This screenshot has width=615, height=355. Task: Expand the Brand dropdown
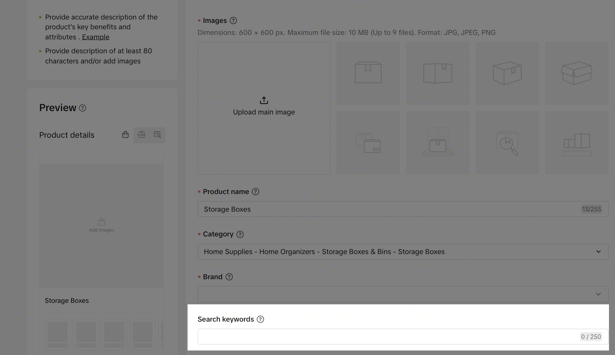click(x=402, y=294)
